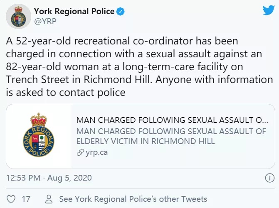Viewport: 279px width, 208px height.
Task: Click the info circle icon
Action: (x=270, y=178)
